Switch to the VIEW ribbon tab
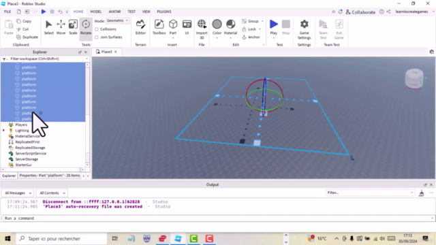The height and width of the screenshot is (245, 436). coord(146,12)
